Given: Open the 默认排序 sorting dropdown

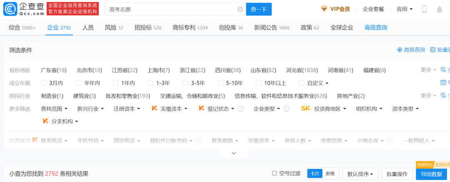Looking at the screenshot, I should pos(360,174).
